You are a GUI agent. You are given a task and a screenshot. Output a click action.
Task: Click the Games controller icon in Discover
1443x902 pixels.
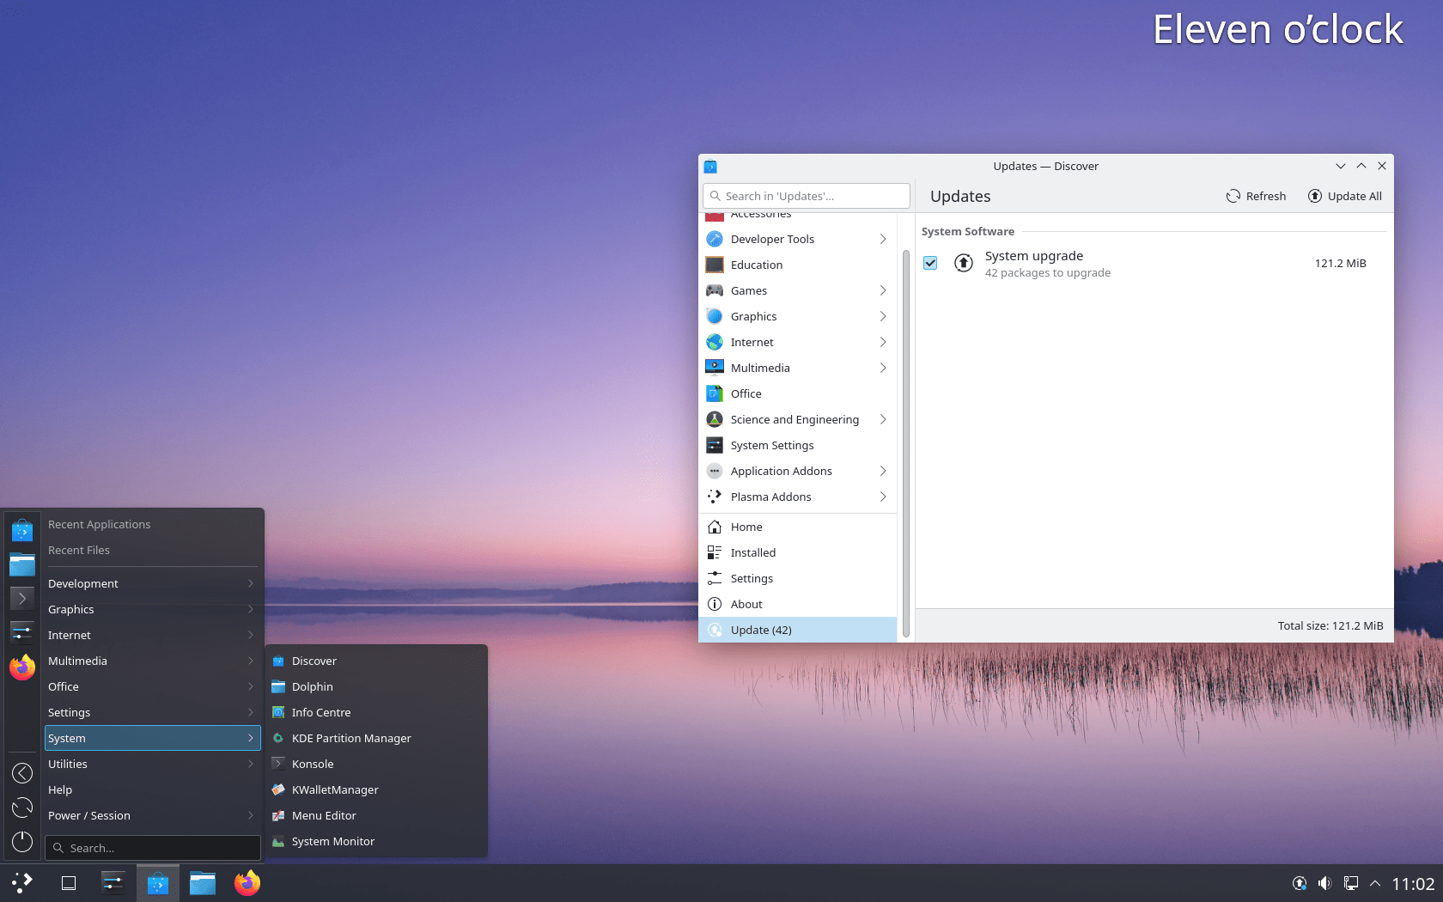(715, 290)
